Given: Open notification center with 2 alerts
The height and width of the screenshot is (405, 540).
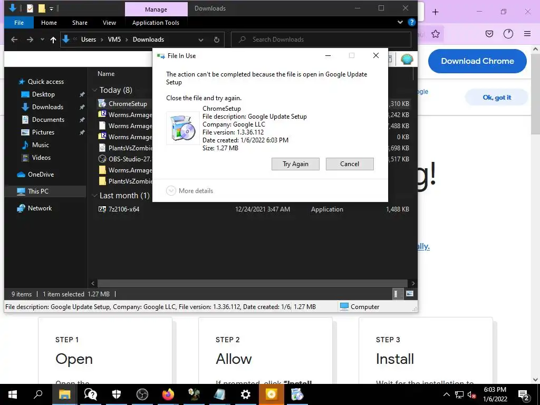Looking at the screenshot, I should coord(524,395).
